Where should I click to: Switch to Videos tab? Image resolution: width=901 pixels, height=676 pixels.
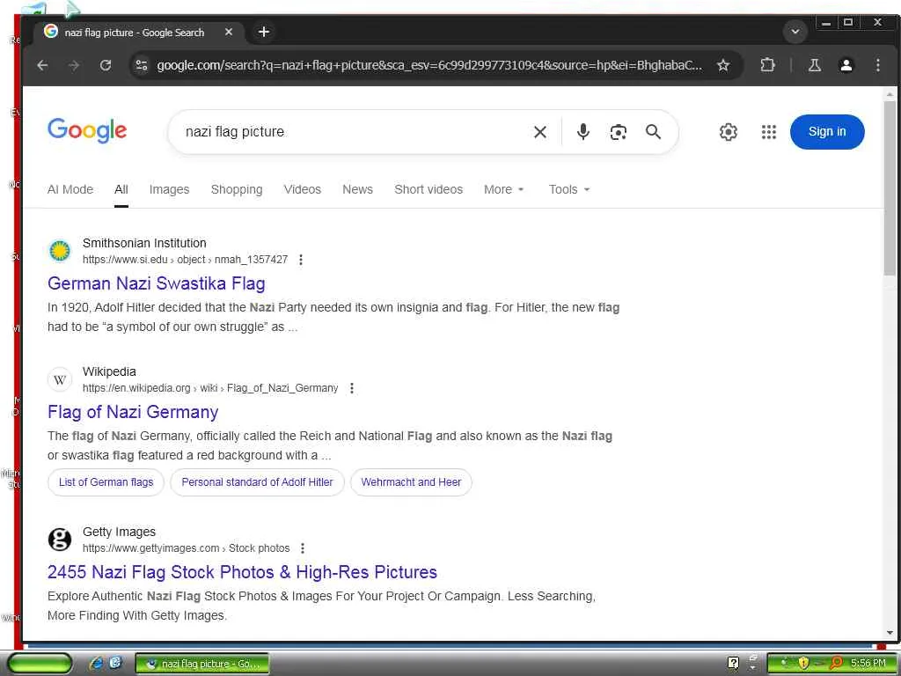point(303,189)
